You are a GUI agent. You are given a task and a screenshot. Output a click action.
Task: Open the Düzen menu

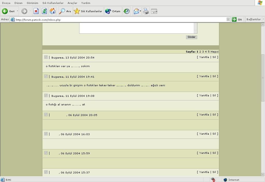tap(18, 3)
